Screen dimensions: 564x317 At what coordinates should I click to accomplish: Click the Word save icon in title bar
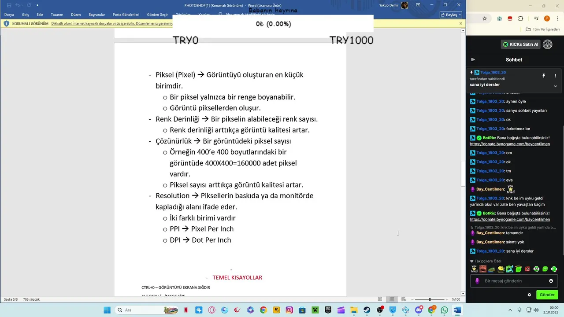click(9, 5)
